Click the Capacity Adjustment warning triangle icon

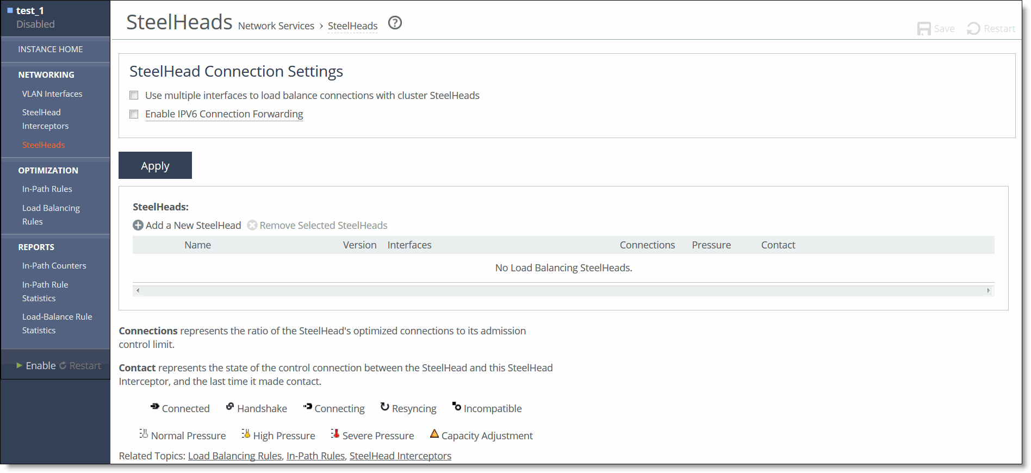(x=434, y=434)
